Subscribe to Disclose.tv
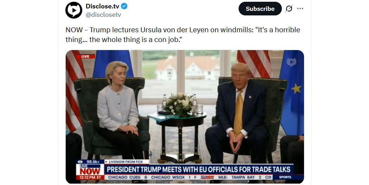Screen dimensions: 369x185 [260, 9]
